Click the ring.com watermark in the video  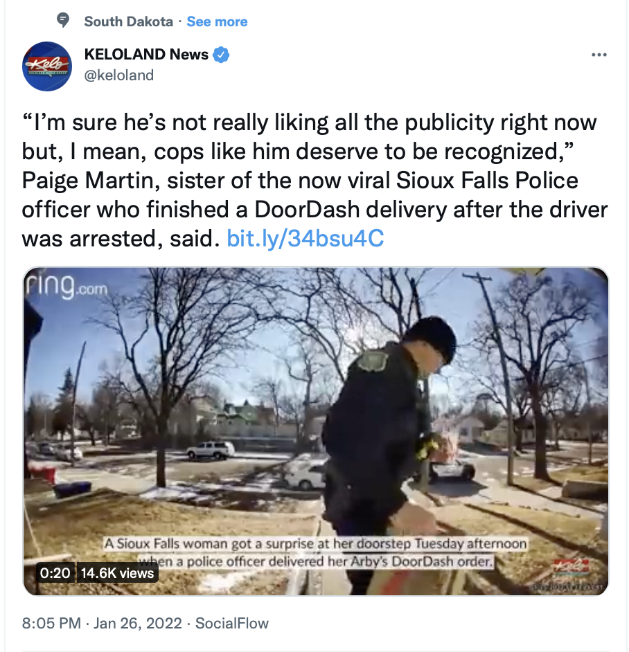coord(67,286)
